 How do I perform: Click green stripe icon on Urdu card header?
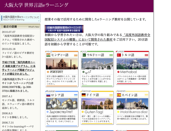pos(111,55)
